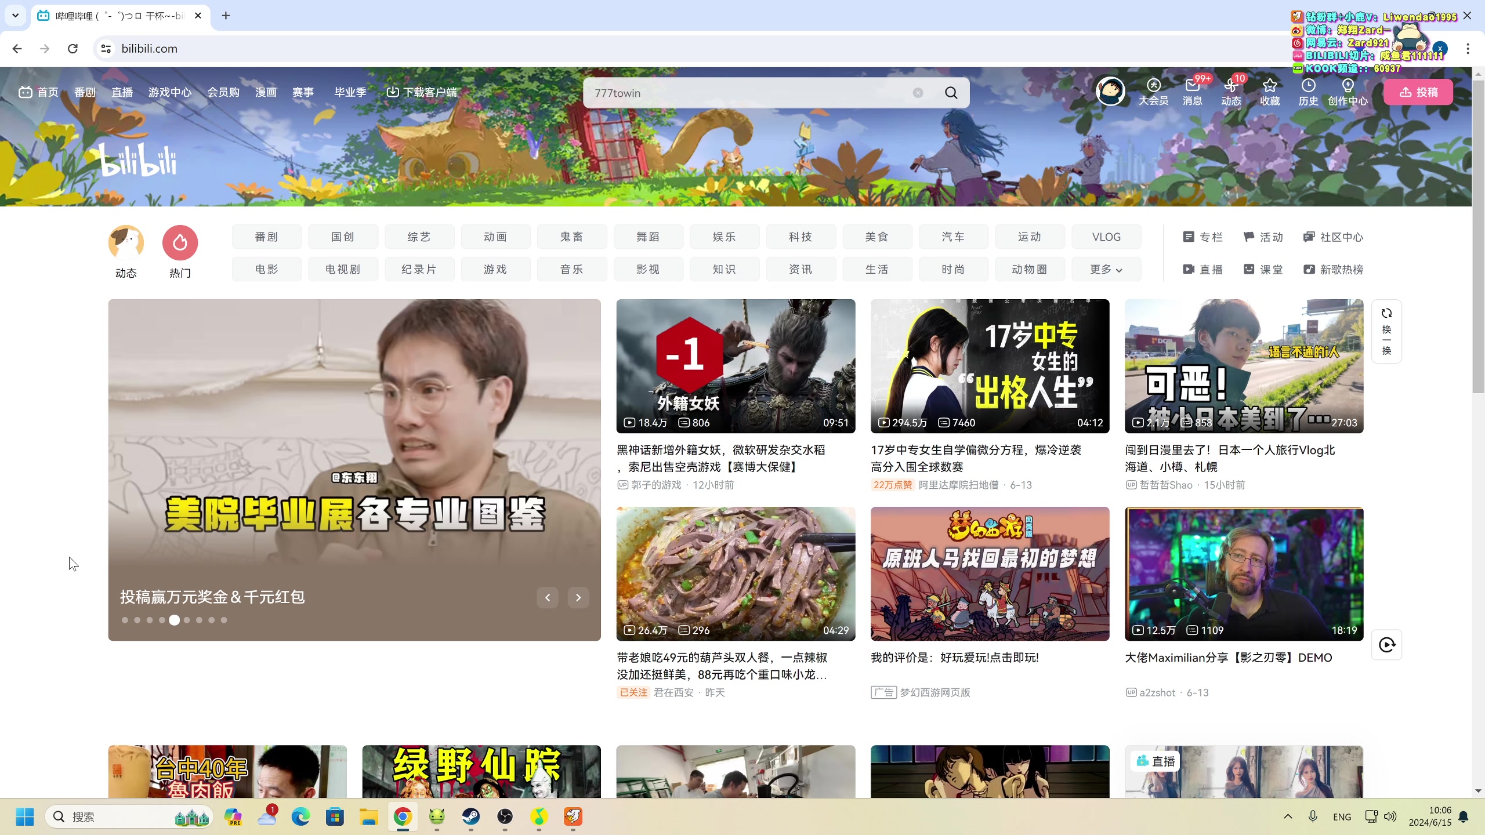Click the search magnifier icon
Viewport: 1485px width, 835px height.
951,93
